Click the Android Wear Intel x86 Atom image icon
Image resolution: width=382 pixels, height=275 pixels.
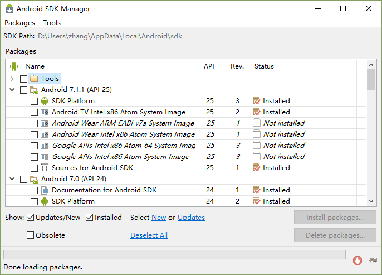coord(45,134)
